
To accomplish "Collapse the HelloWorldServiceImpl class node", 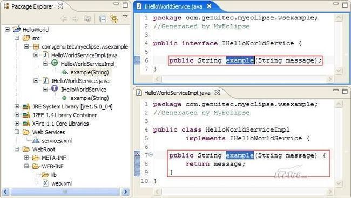I will pyautogui.click(x=45, y=64).
